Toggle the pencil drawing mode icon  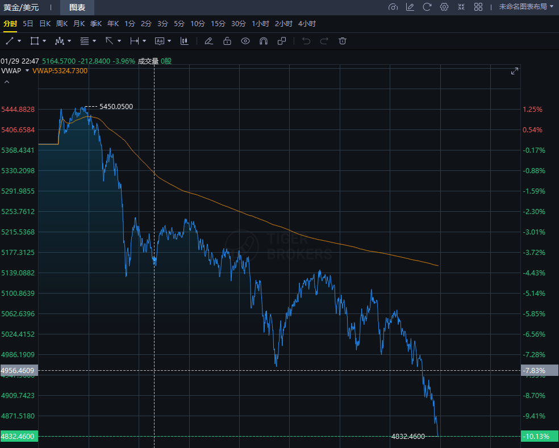[208, 41]
